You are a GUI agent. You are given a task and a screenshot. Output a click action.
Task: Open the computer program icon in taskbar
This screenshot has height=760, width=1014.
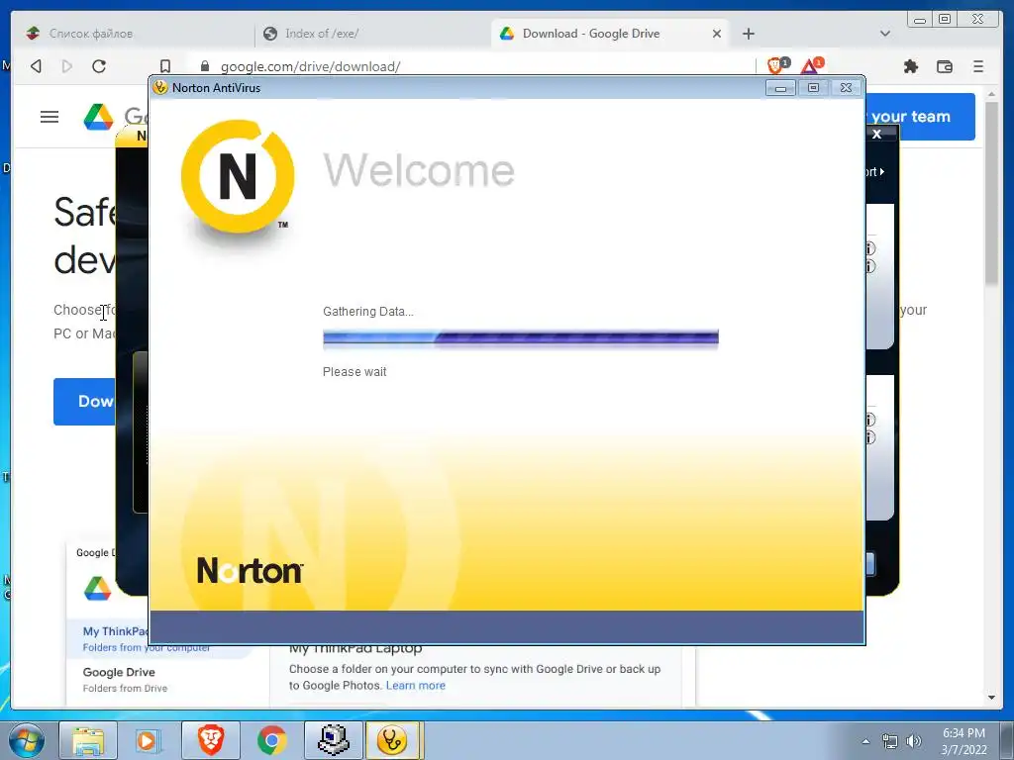pos(334,740)
